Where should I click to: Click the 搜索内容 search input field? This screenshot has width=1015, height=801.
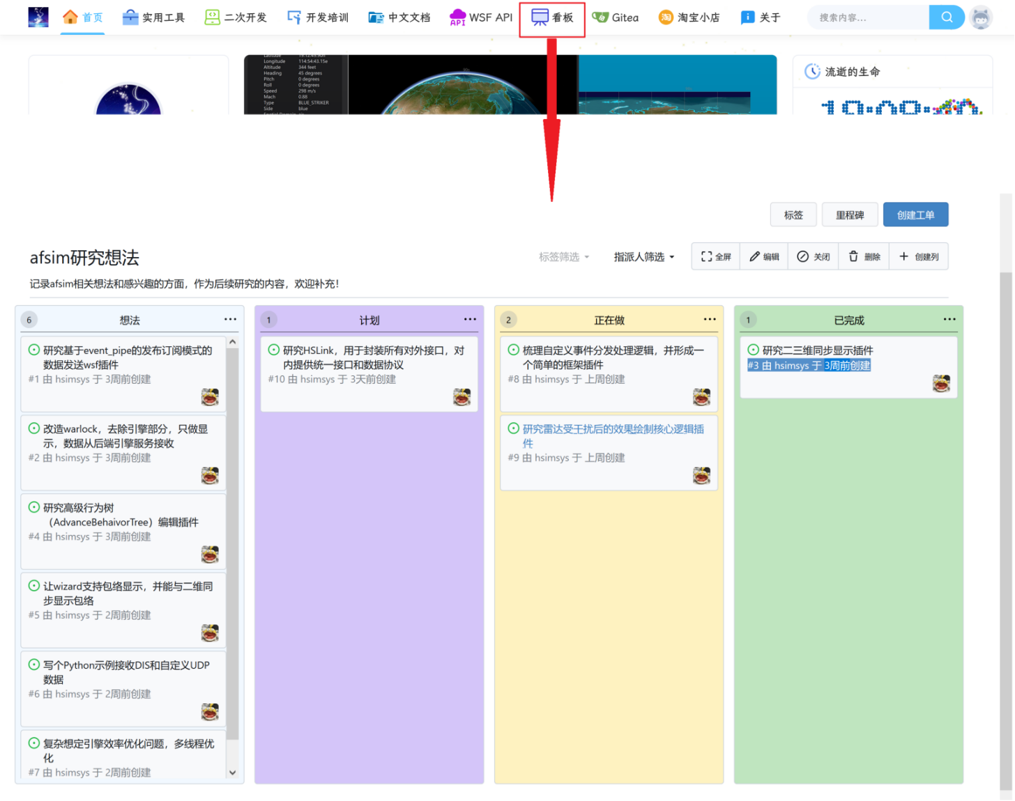[868, 17]
